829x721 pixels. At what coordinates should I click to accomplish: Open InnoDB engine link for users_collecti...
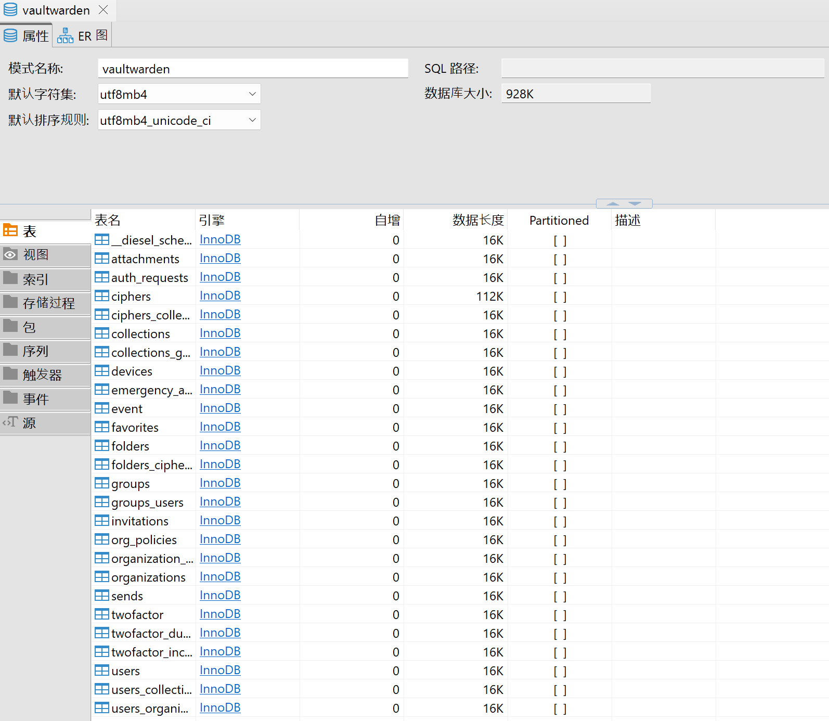click(x=220, y=689)
